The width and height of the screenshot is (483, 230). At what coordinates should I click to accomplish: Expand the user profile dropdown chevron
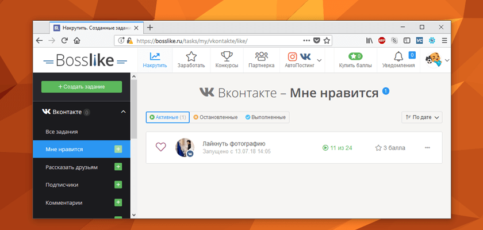(447, 60)
